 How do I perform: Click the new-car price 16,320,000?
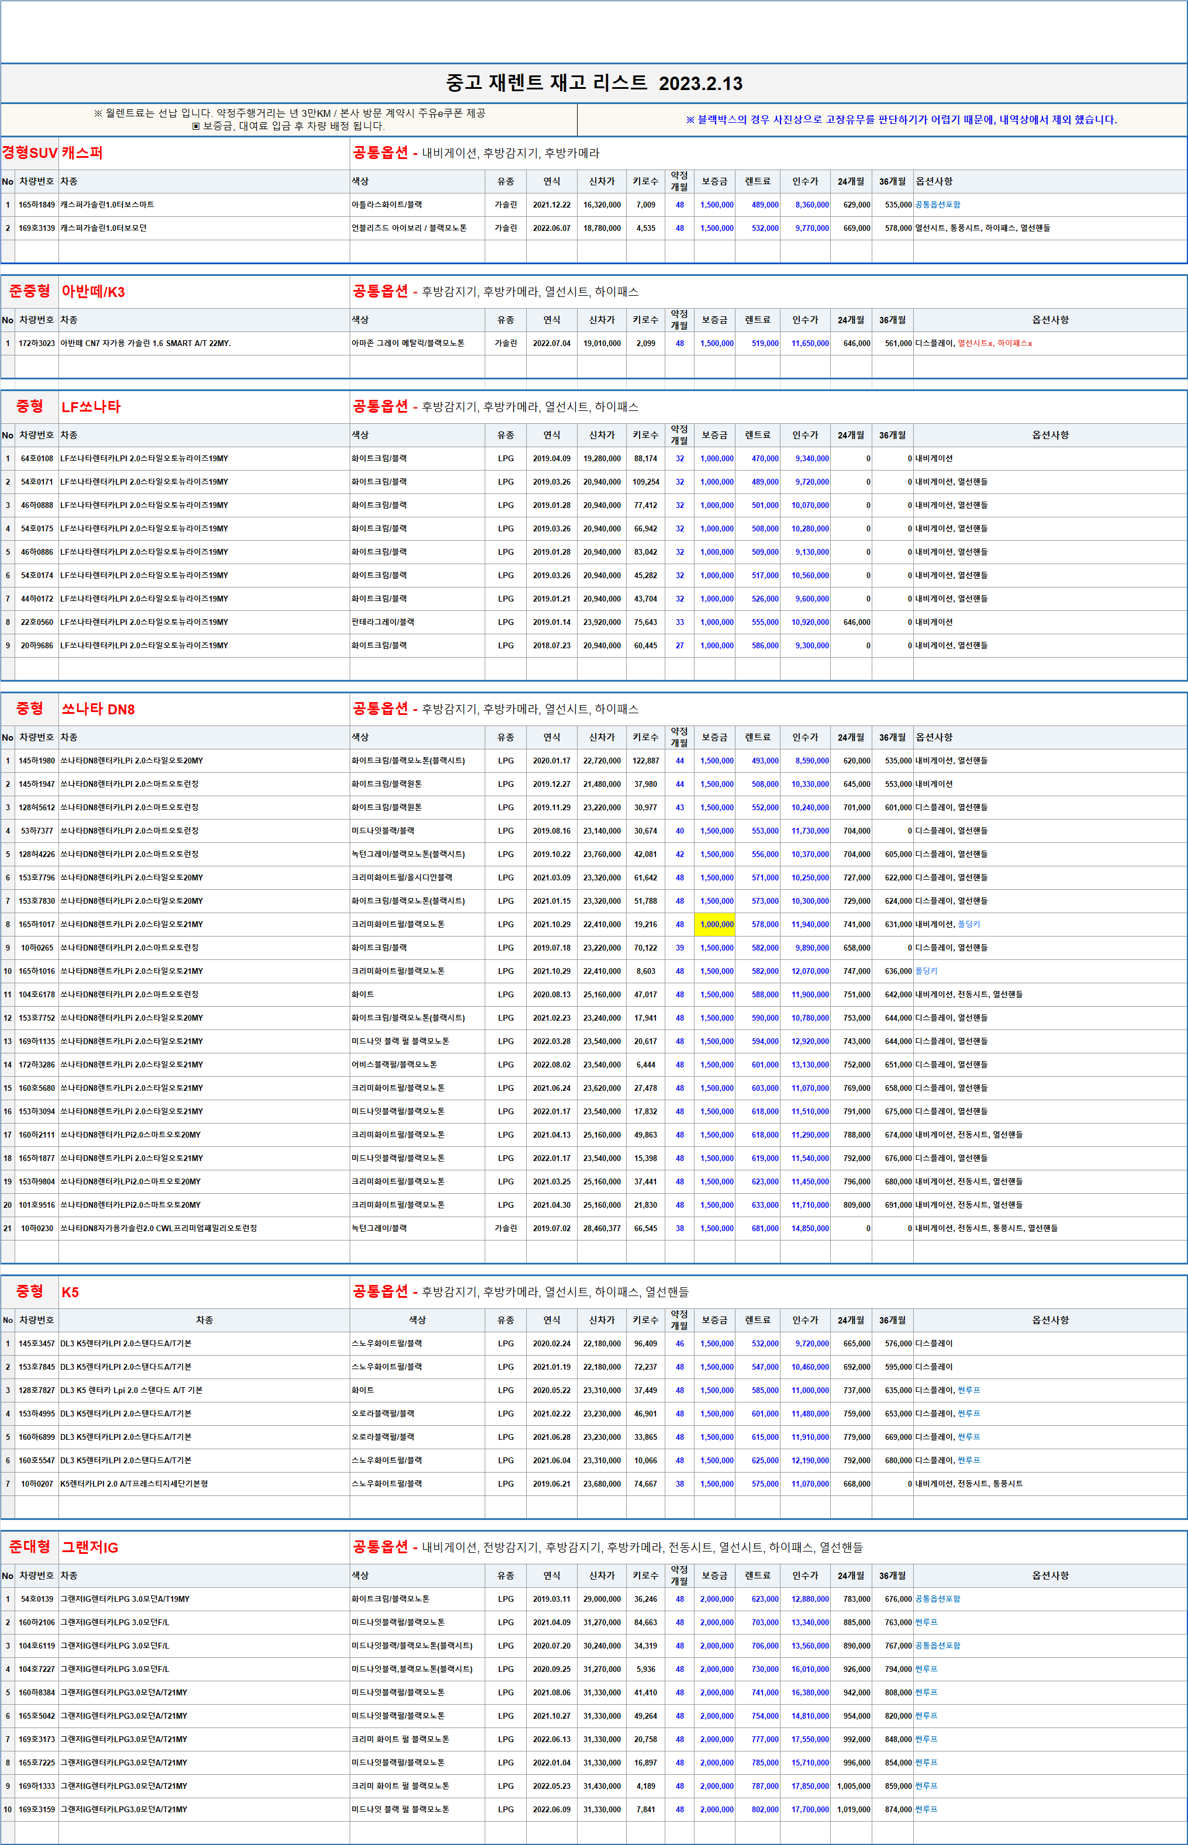[602, 205]
